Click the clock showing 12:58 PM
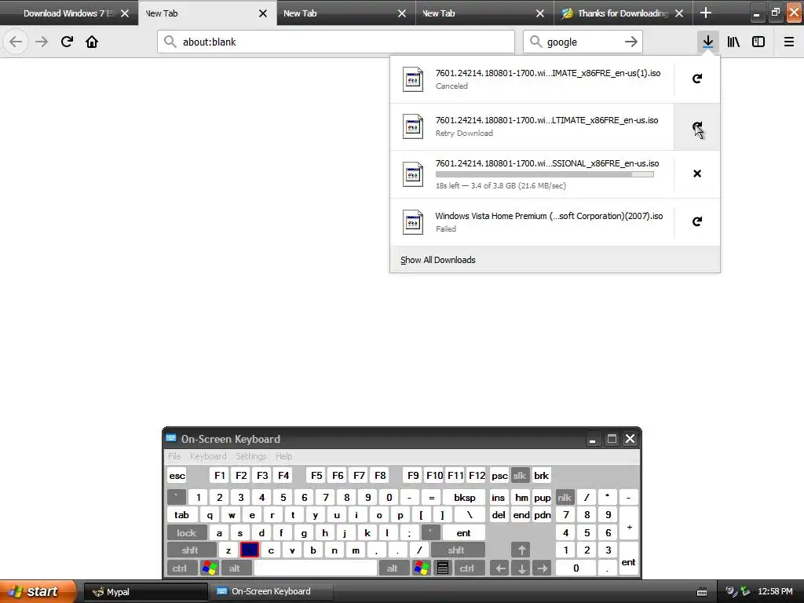This screenshot has width=804, height=603. pos(775,592)
